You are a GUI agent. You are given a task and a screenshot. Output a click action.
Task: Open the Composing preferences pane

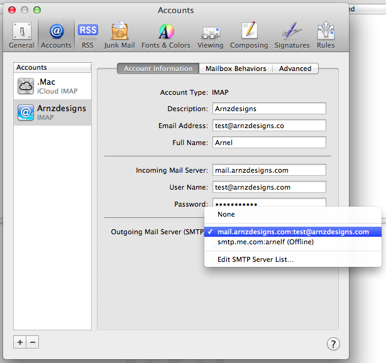tap(249, 35)
